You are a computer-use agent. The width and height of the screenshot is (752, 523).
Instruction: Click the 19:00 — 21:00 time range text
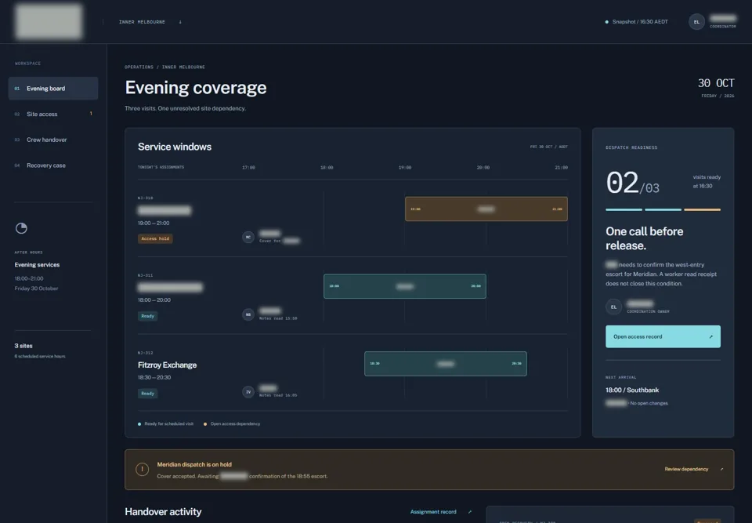(154, 223)
